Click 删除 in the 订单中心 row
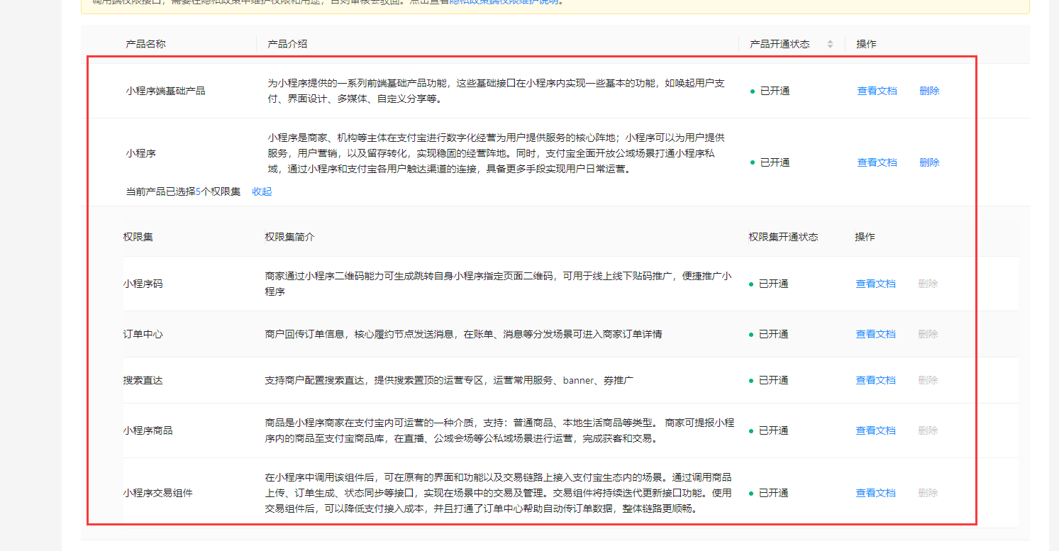 point(928,334)
